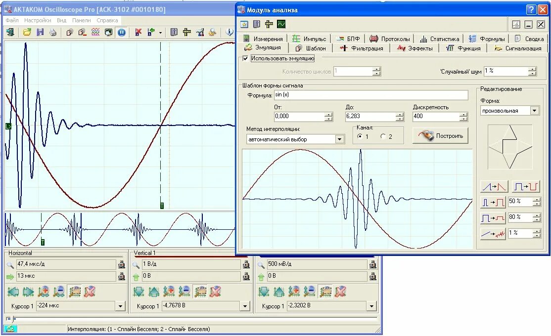Adjust the 50 % spinner arrows

pos(536,202)
